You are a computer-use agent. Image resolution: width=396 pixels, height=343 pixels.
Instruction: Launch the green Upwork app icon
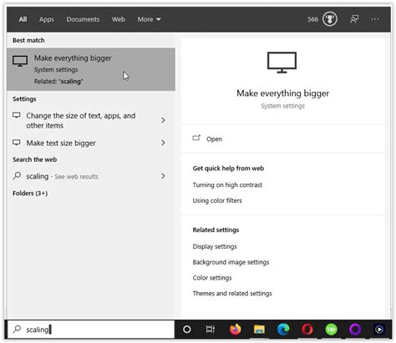point(331,330)
